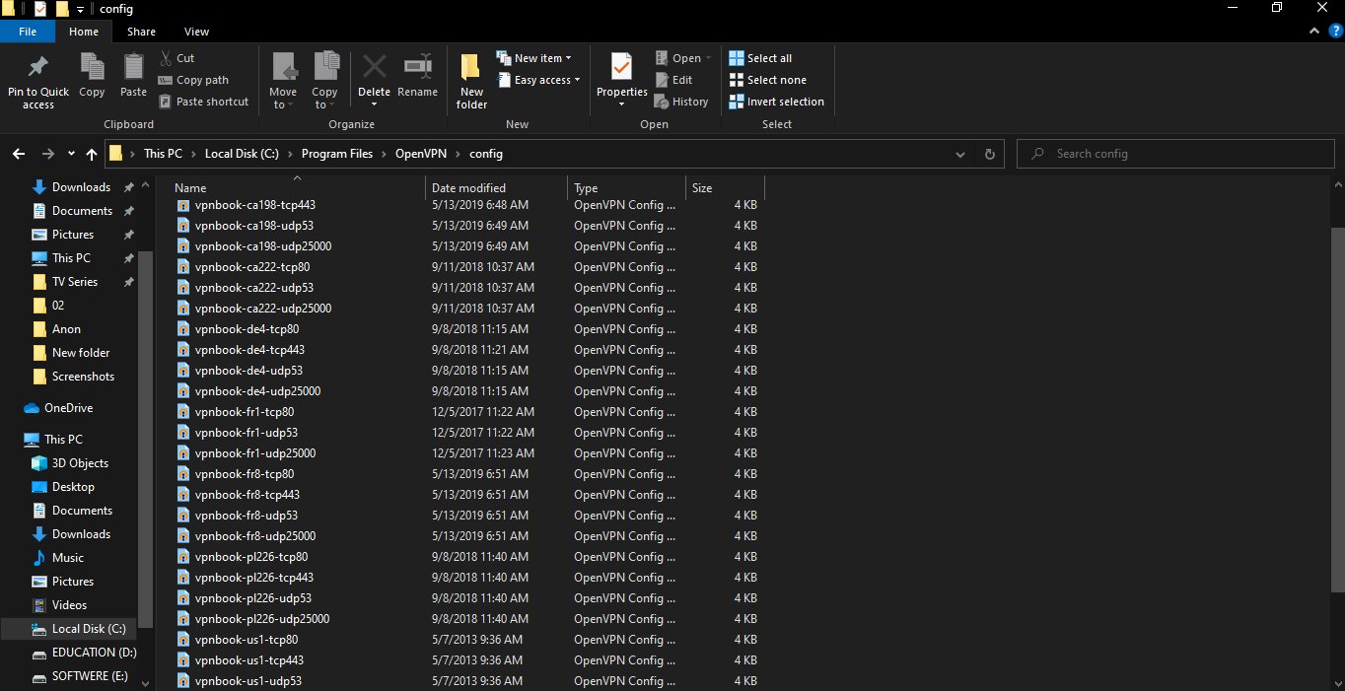Click Local Disk (C:) in address breadcrumb
Screen dimensions: 1345x691
243,154
